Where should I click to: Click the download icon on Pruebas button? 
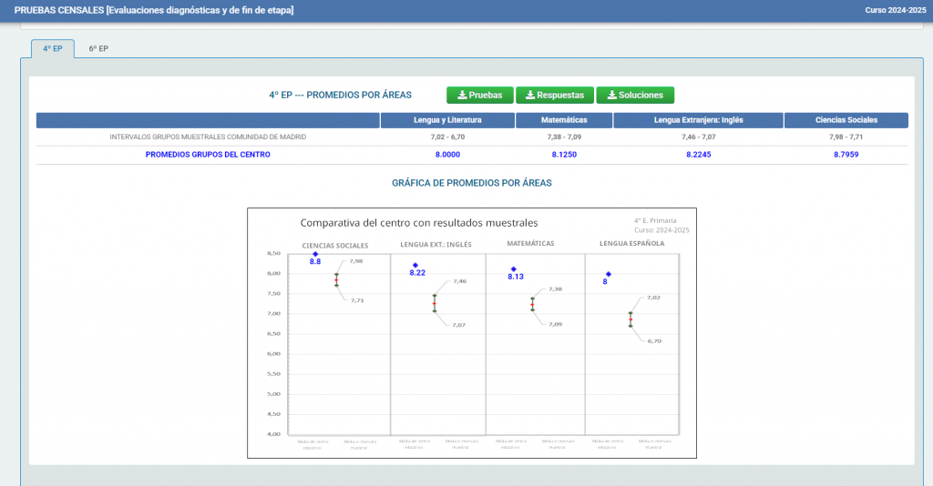point(462,95)
